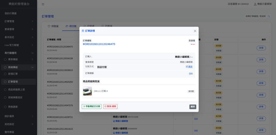Click the circle icon beside 新增訂單

click(5, 74)
